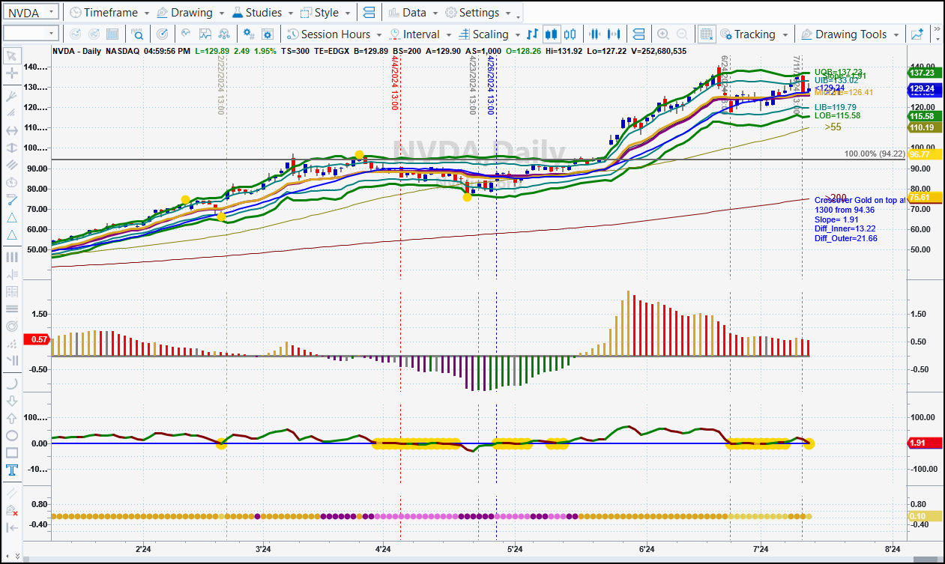Toggle the grid selection icon
This screenshot has width=945, height=564.
click(x=706, y=34)
